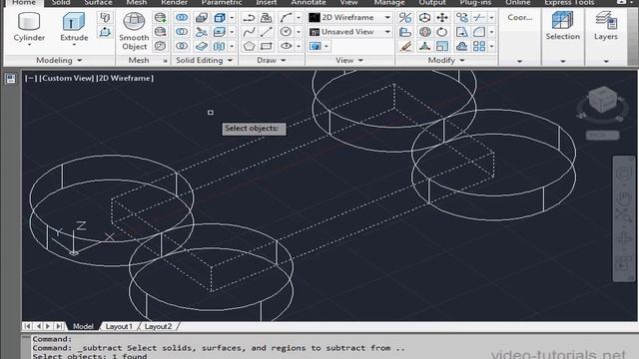Image resolution: width=639 pixels, height=359 pixels.
Task: Click the Solid Subtract icon
Action: tap(182, 32)
